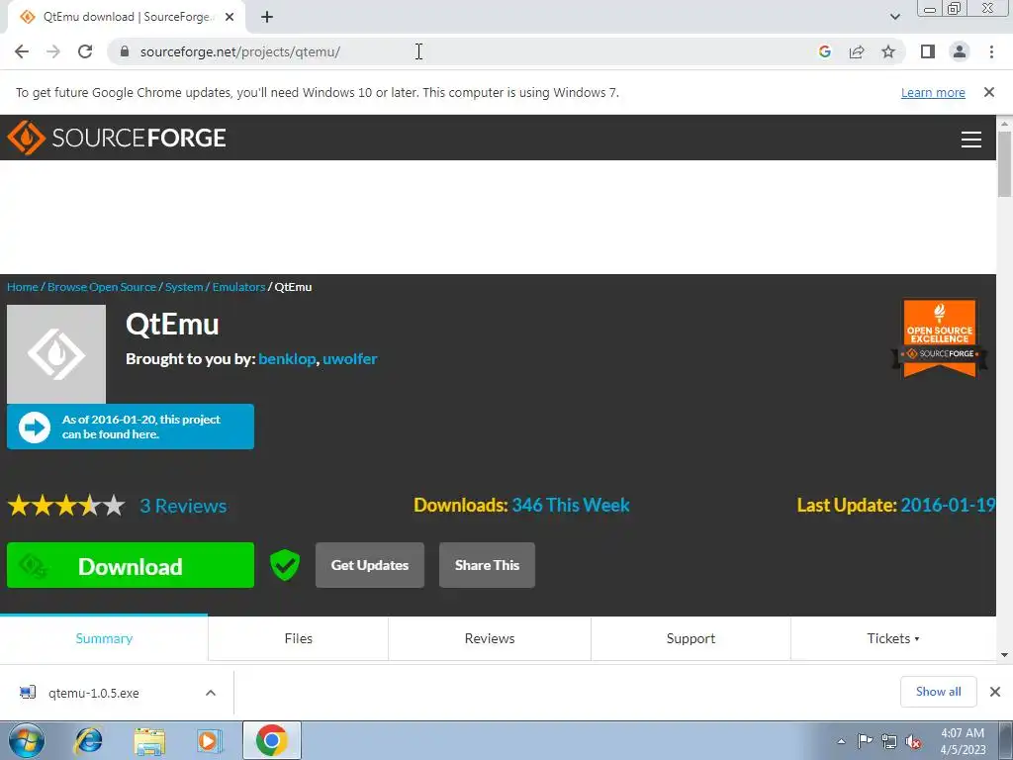The height and width of the screenshot is (760, 1013).
Task: Select the Summary tab
Action: (104, 638)
